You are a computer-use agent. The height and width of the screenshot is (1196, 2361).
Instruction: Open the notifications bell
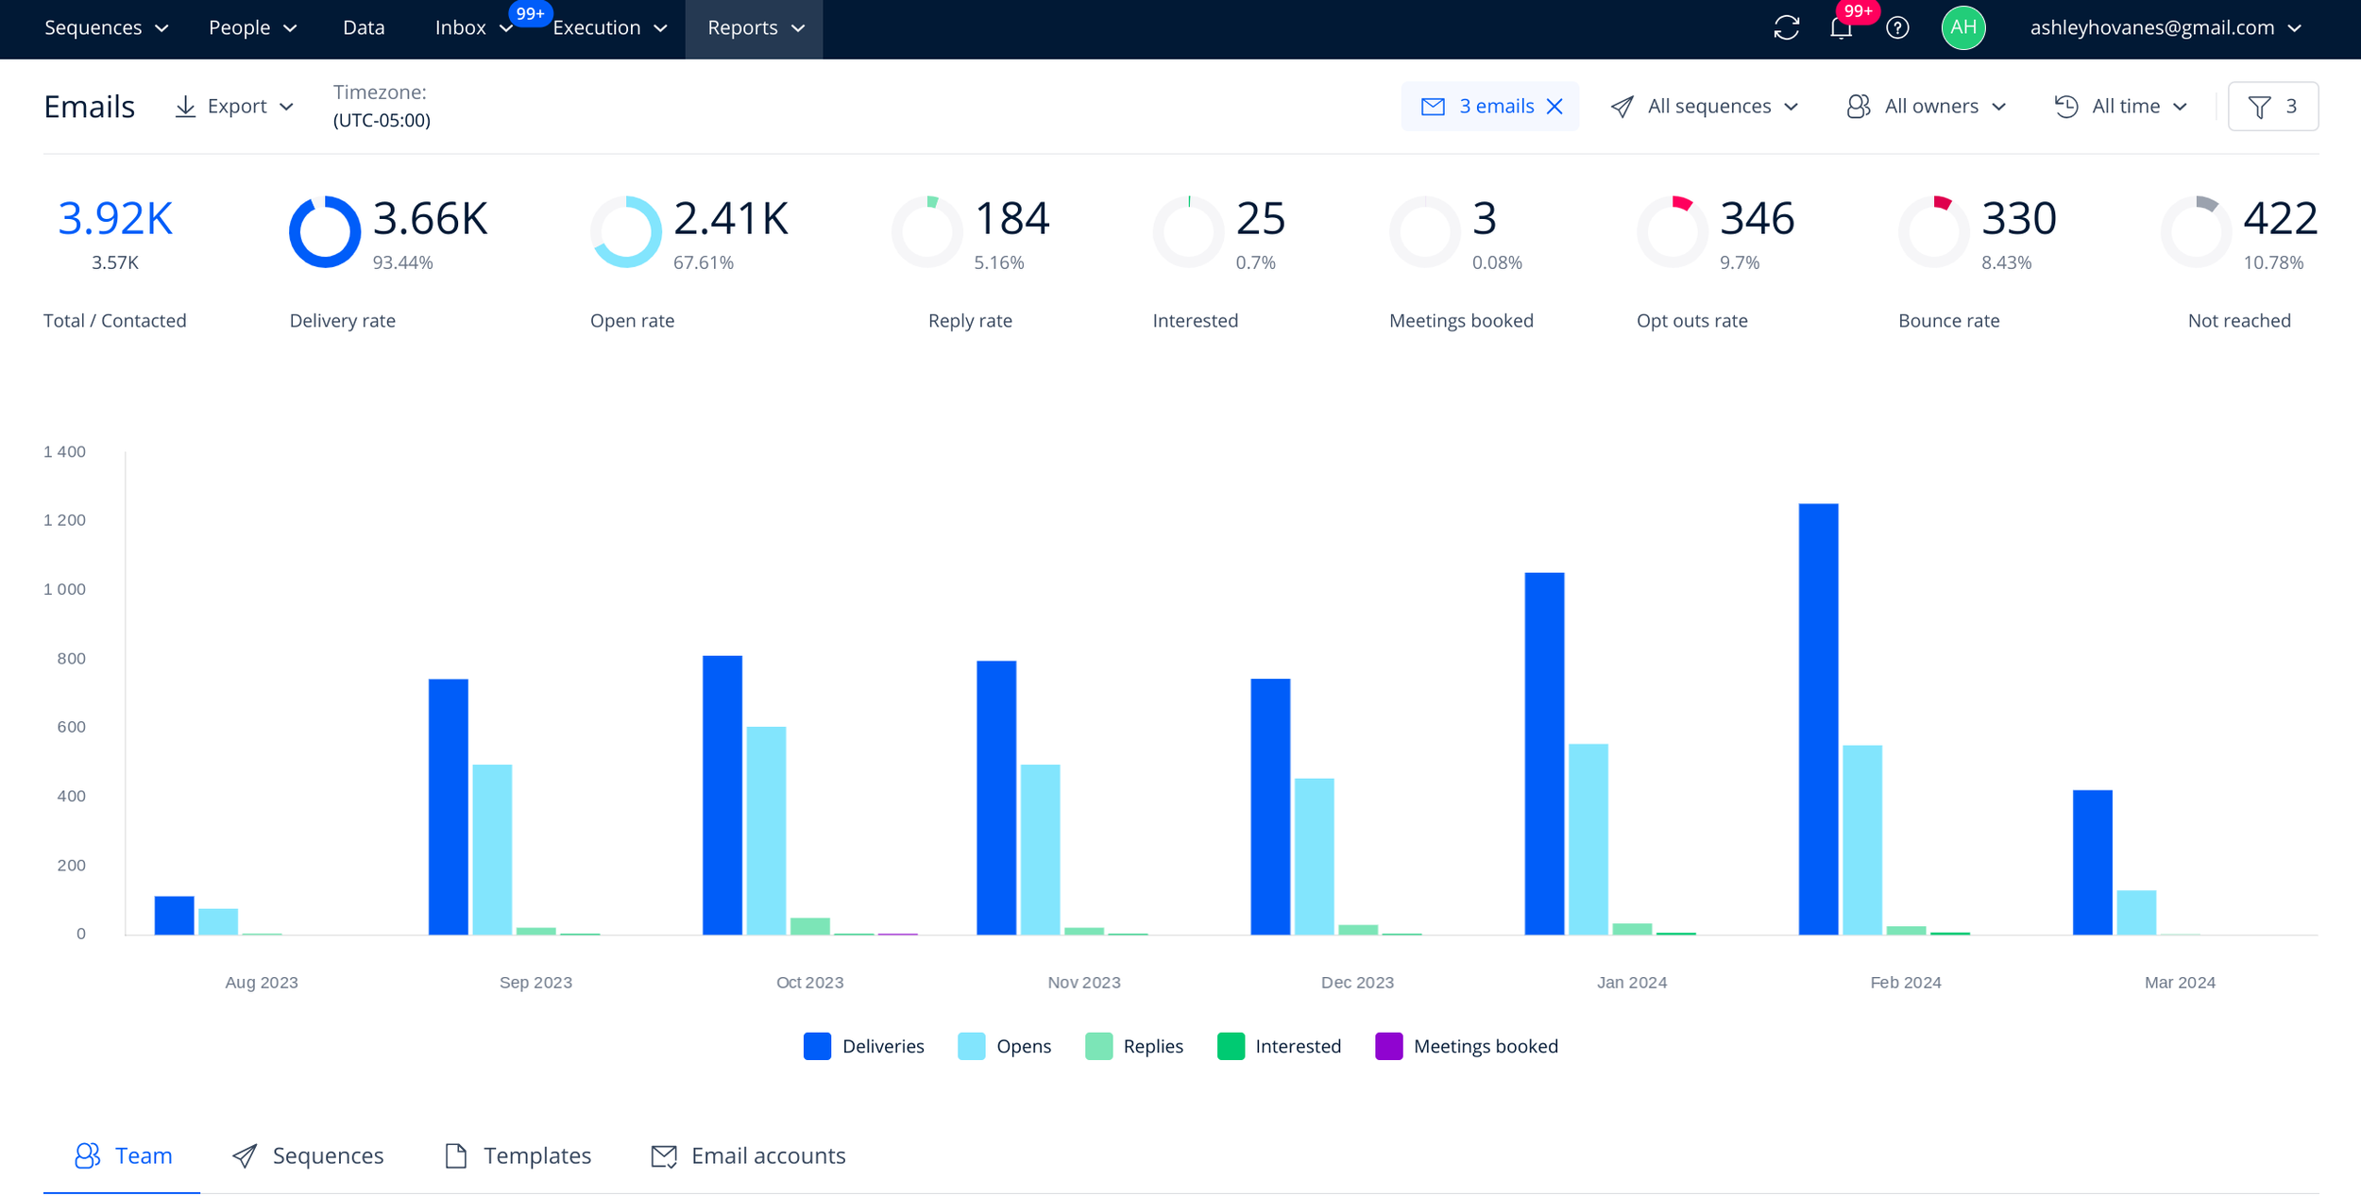[1841, 27]
